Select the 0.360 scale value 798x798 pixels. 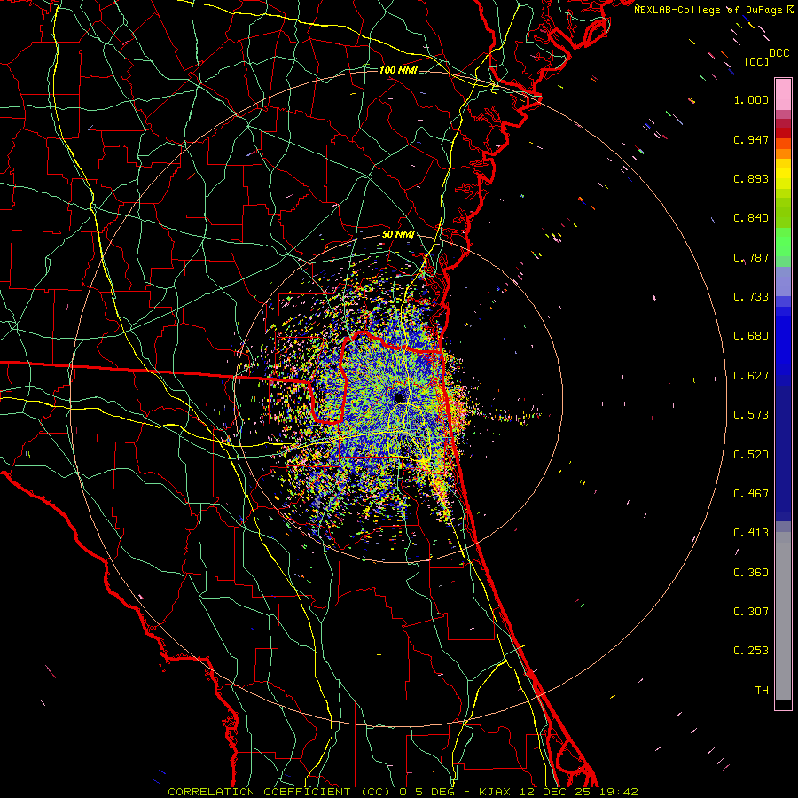(751, 573)
